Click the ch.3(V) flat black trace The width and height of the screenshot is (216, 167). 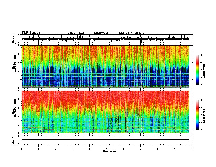point(105,140)
